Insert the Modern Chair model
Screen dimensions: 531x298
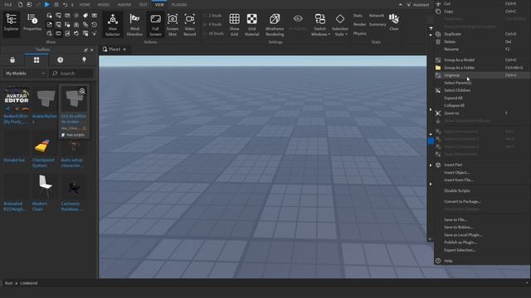45,186
